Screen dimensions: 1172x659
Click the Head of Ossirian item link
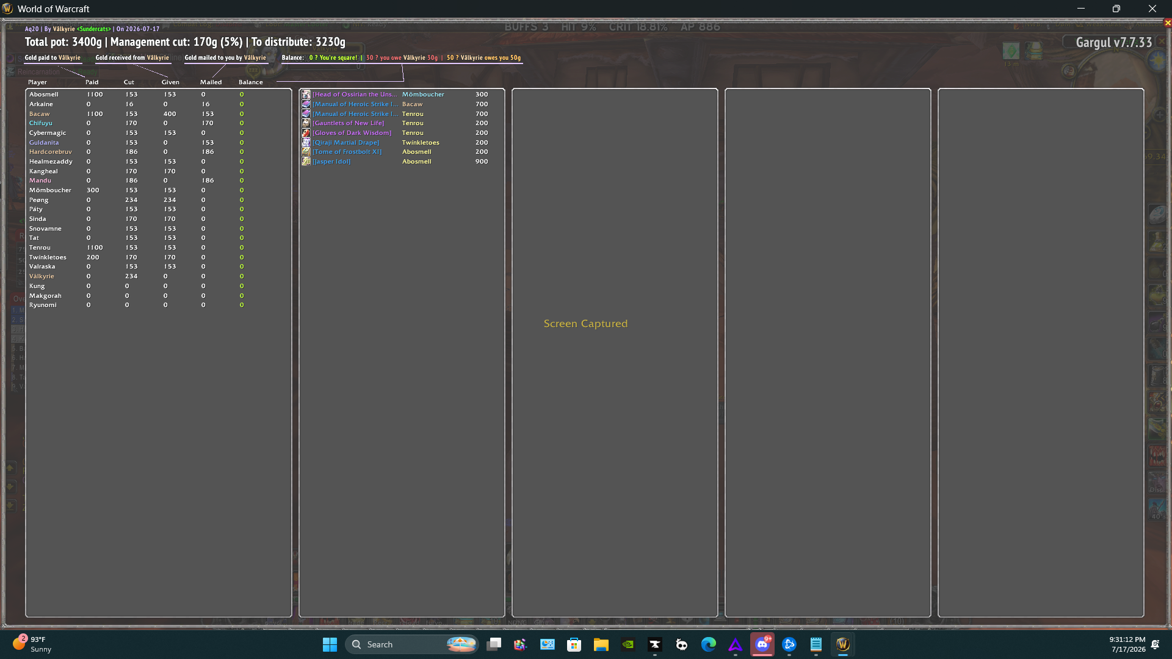(x=355, y=95)
